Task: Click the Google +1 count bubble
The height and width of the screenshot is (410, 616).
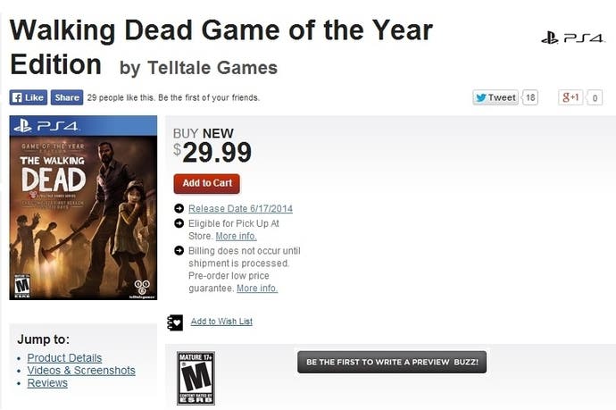Action: coord(595,98)
